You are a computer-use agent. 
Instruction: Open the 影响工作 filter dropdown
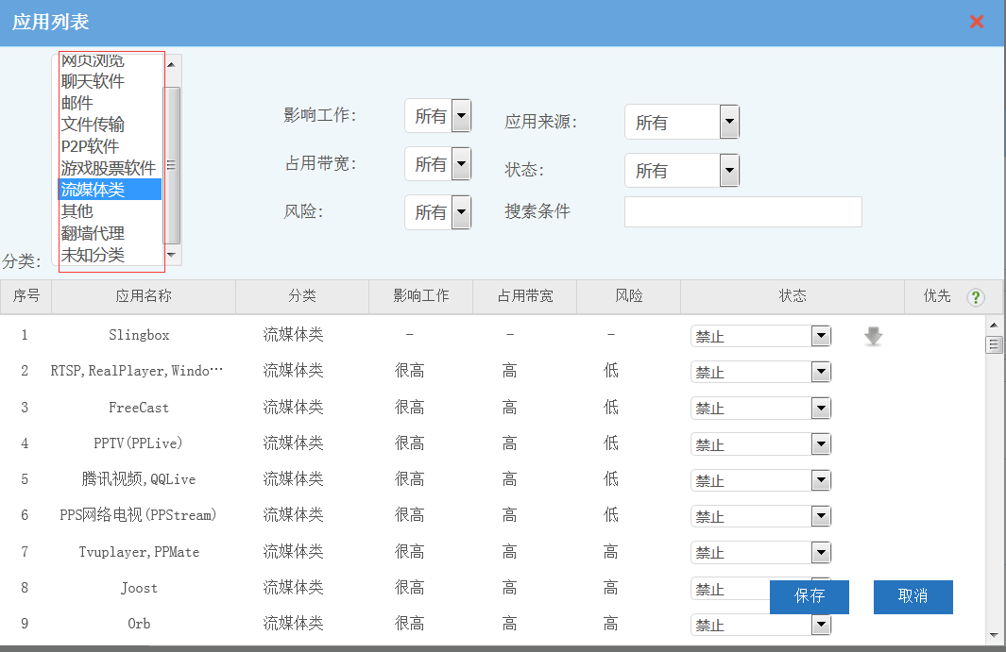(437, 116)
